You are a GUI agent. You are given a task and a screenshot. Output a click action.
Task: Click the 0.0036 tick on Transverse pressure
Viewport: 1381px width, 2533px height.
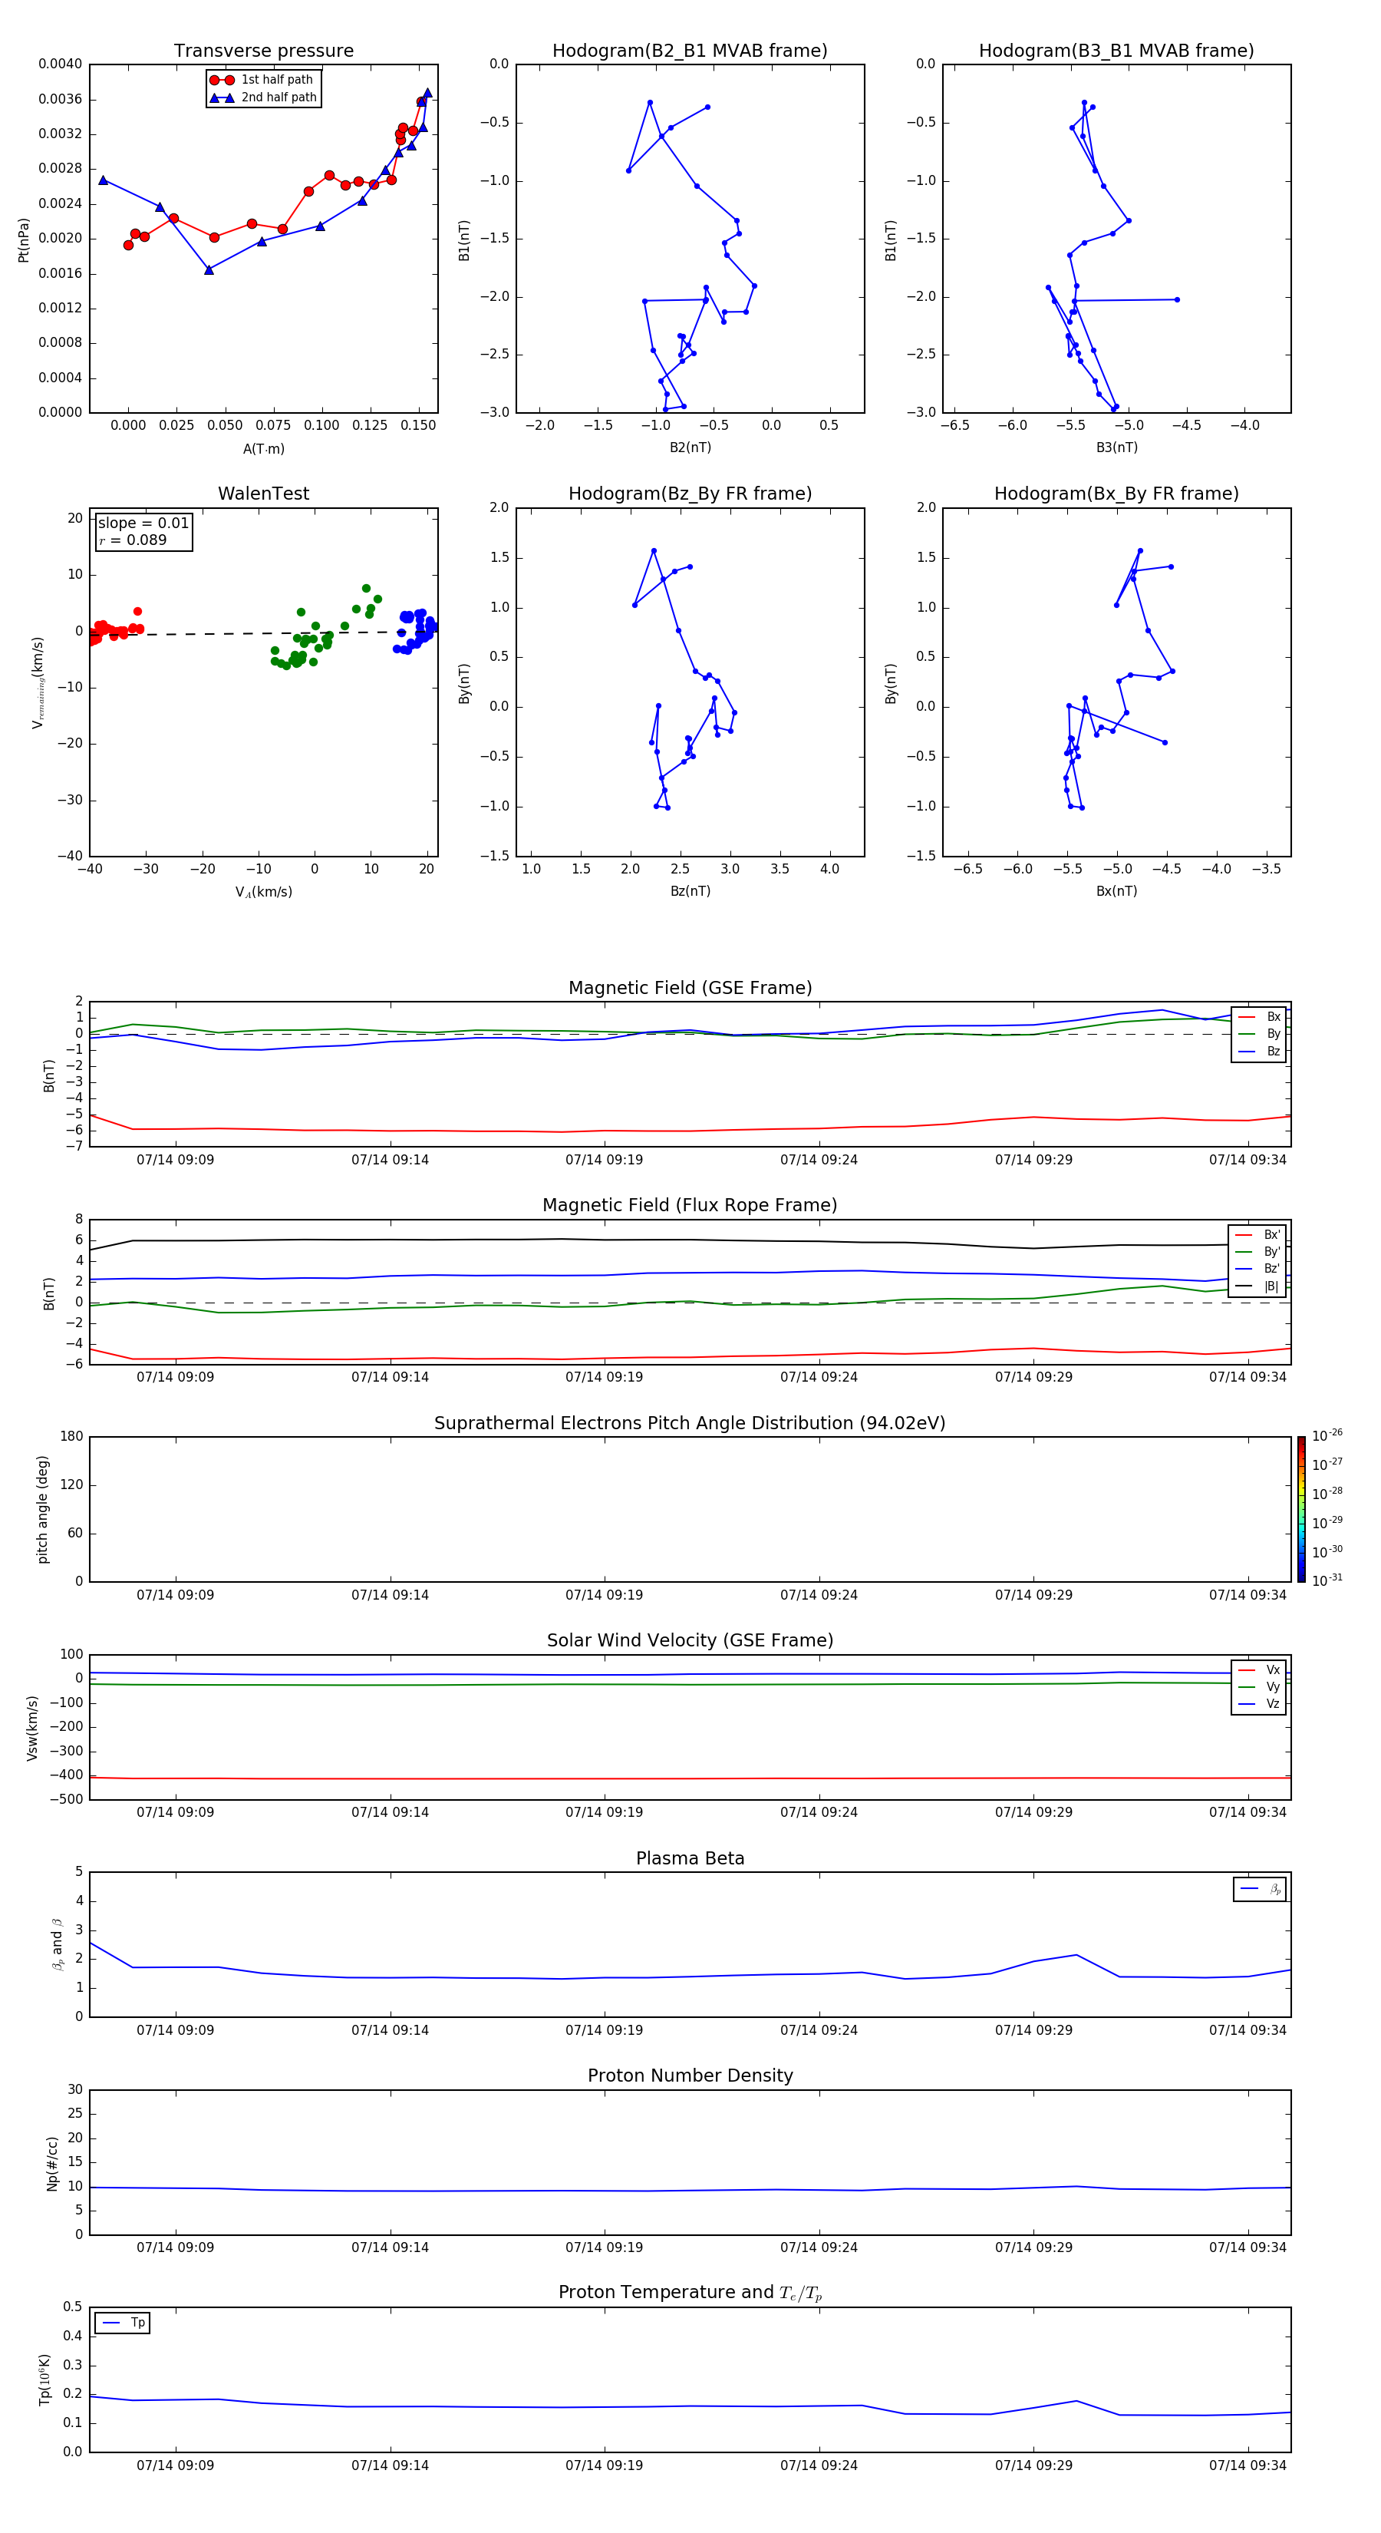coord(60,99)
